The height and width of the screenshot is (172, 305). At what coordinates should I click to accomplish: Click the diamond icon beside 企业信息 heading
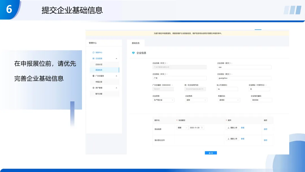click(x=133, y=53)
